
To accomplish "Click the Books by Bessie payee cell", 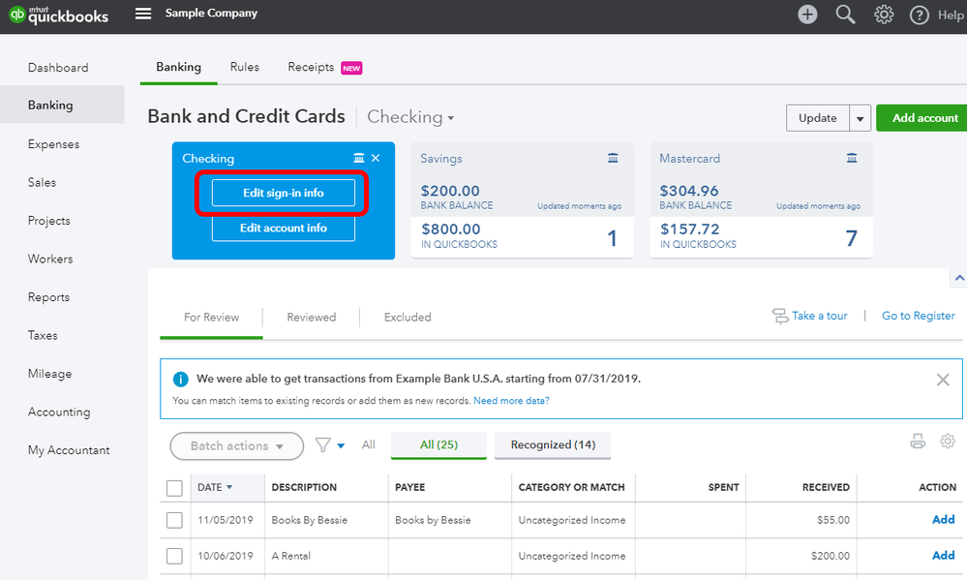I will click(x=433, y=520).
